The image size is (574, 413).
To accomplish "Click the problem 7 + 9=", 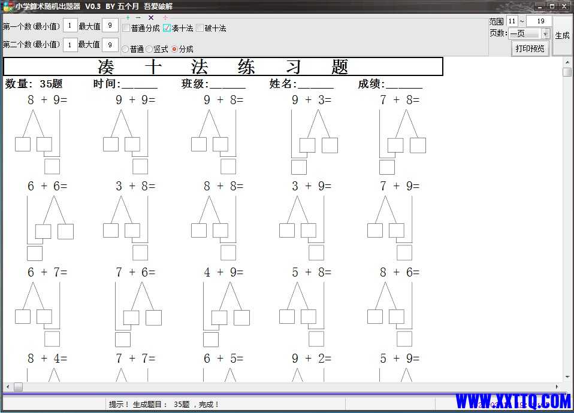I will (400, 186).
